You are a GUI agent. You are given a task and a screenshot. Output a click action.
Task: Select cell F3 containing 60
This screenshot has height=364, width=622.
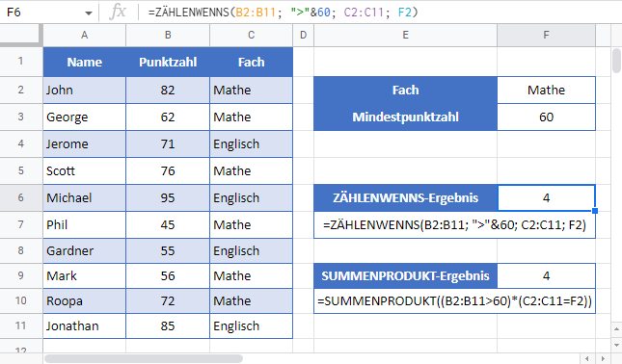pyautogui.click(x=546, y=117)
